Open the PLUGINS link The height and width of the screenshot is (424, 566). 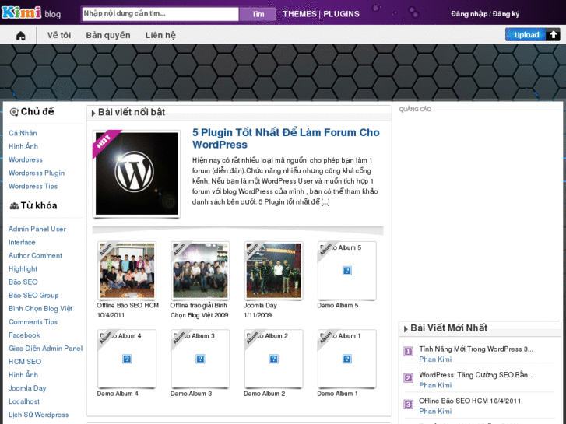pyautogui.click(x=342, y=14)
